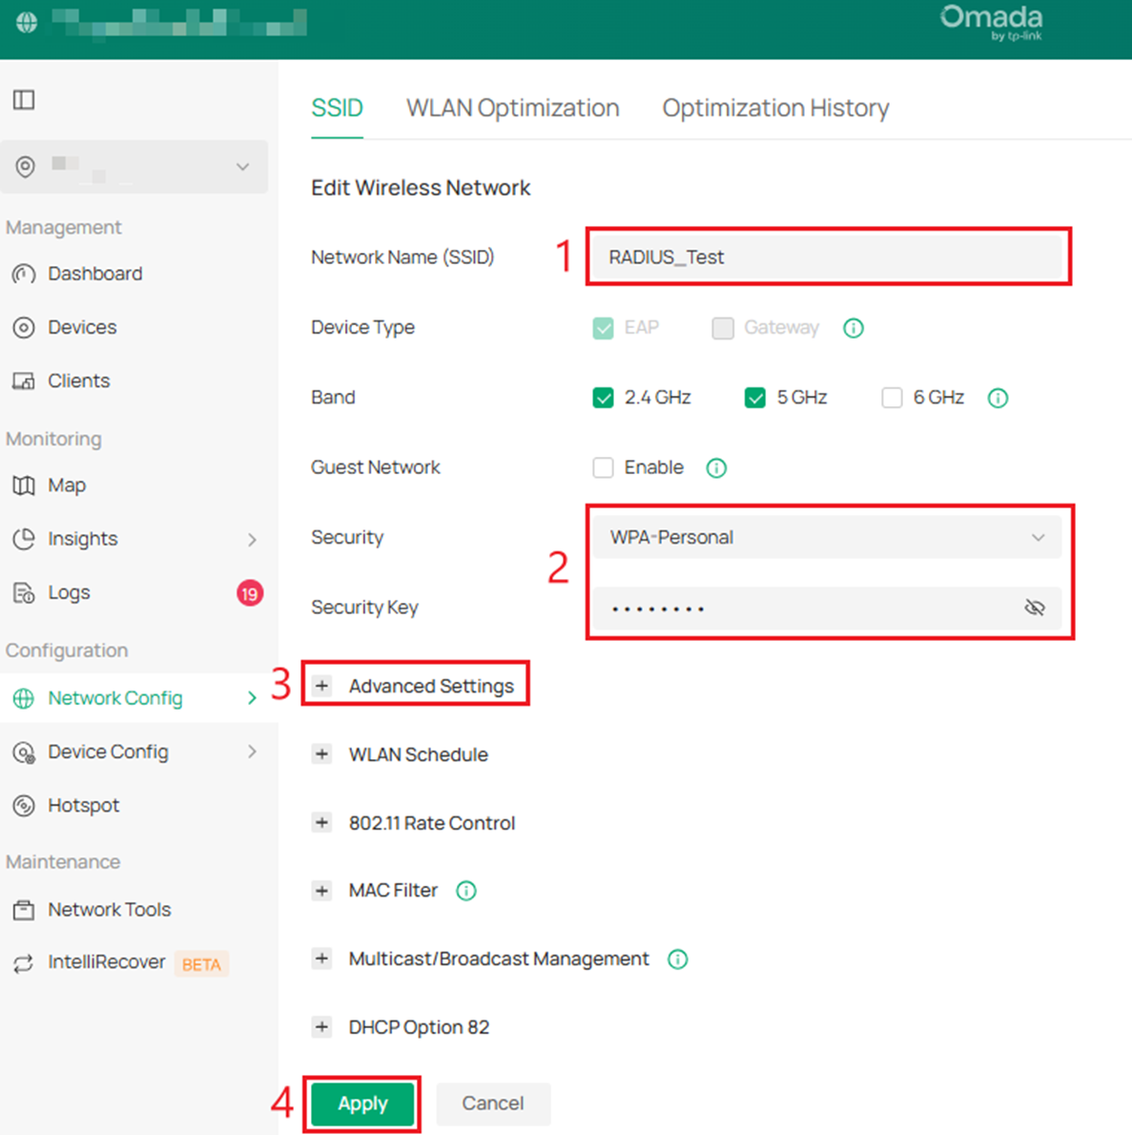The height and width of the screenshot is (1135, 1132).
Task: Open IntelliRecover beta feature
Action: [107, 961]
